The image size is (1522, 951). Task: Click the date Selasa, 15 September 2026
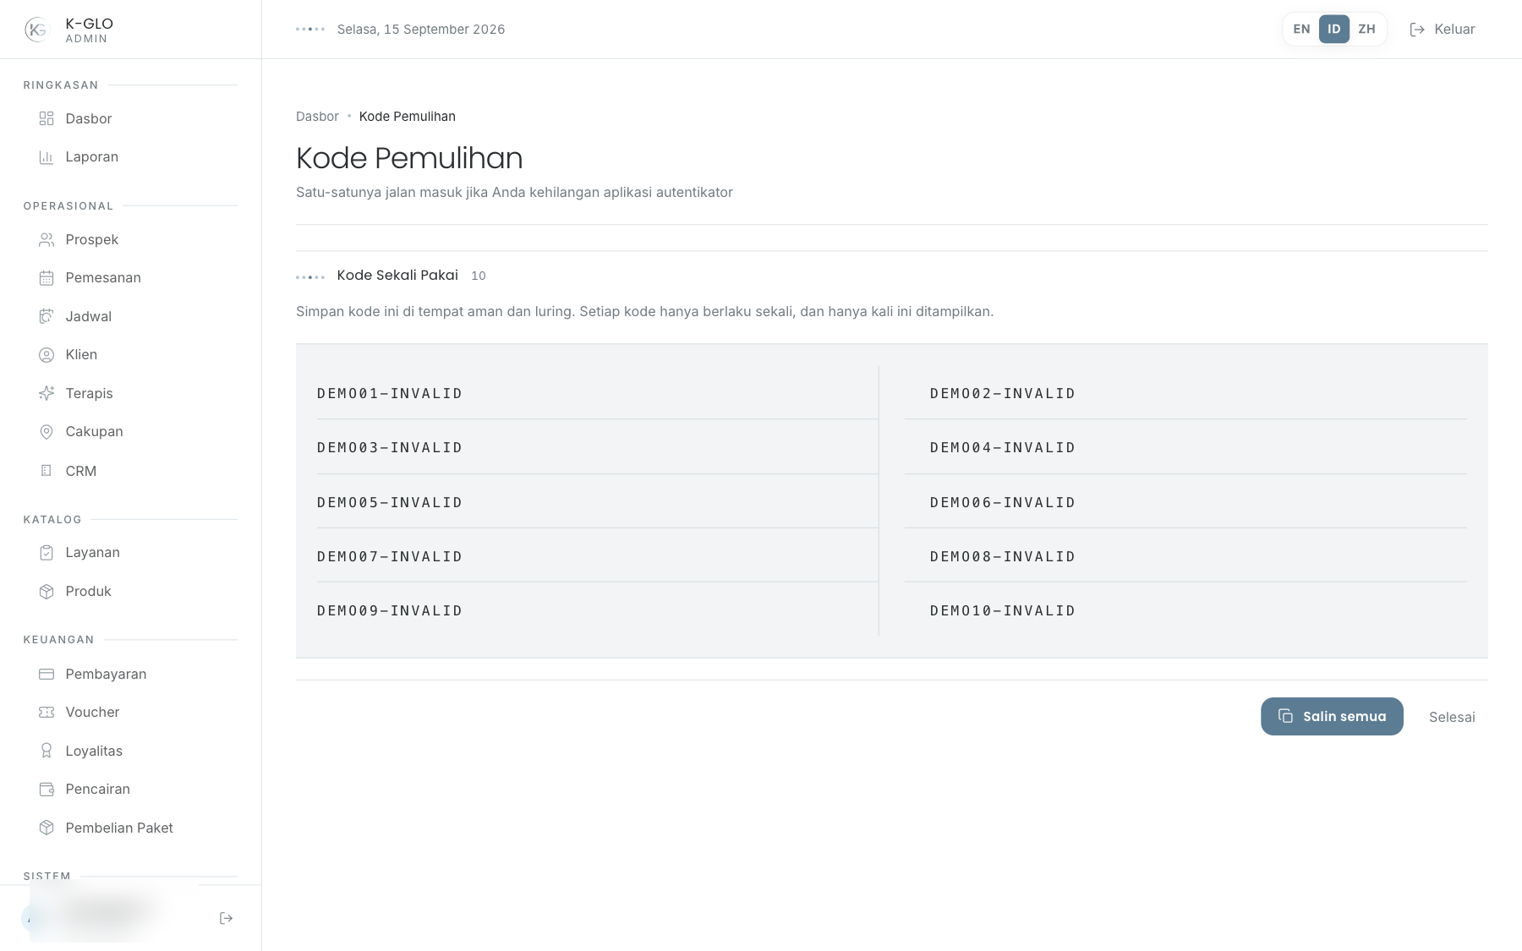(421, 30)
